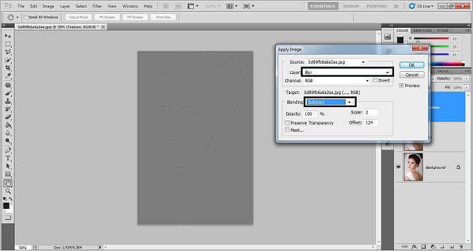Uncheck the Preview checkbox
The height and width of the screenshot is (251, 473).
[x=402, y=85]
